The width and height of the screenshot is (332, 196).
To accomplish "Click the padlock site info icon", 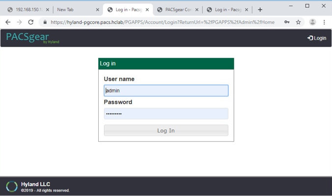I will 45,22.
